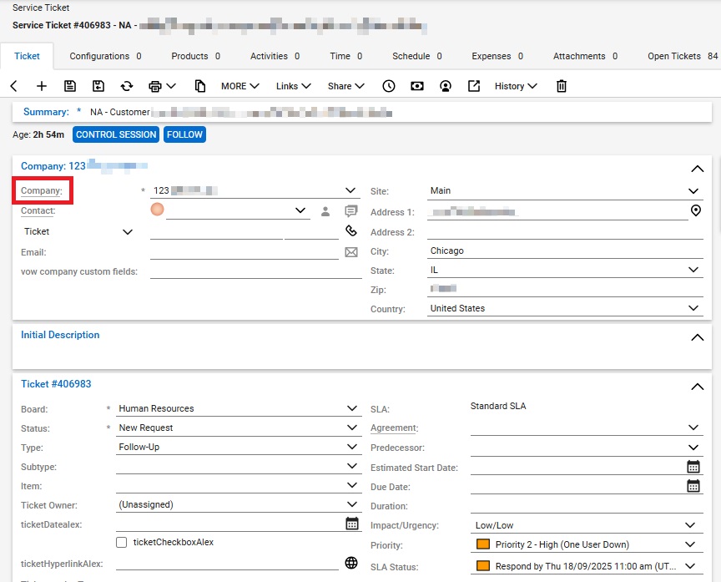
Task: Click the calendar icon for Due Date
Action: point(693,486)
